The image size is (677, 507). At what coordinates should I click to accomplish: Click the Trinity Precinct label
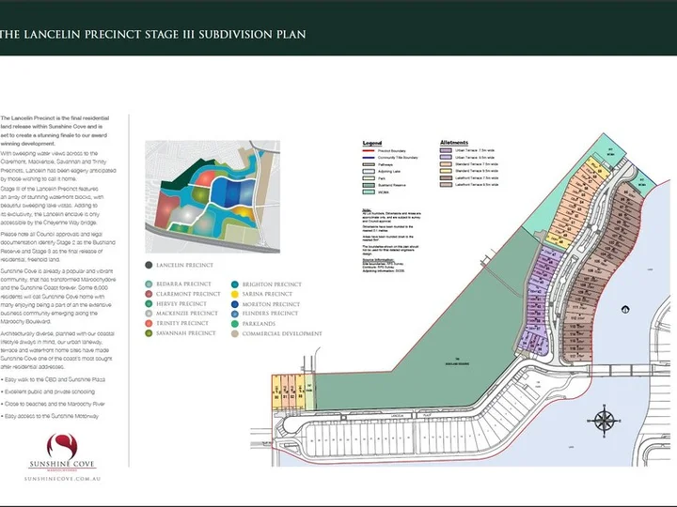click(182, 323)
